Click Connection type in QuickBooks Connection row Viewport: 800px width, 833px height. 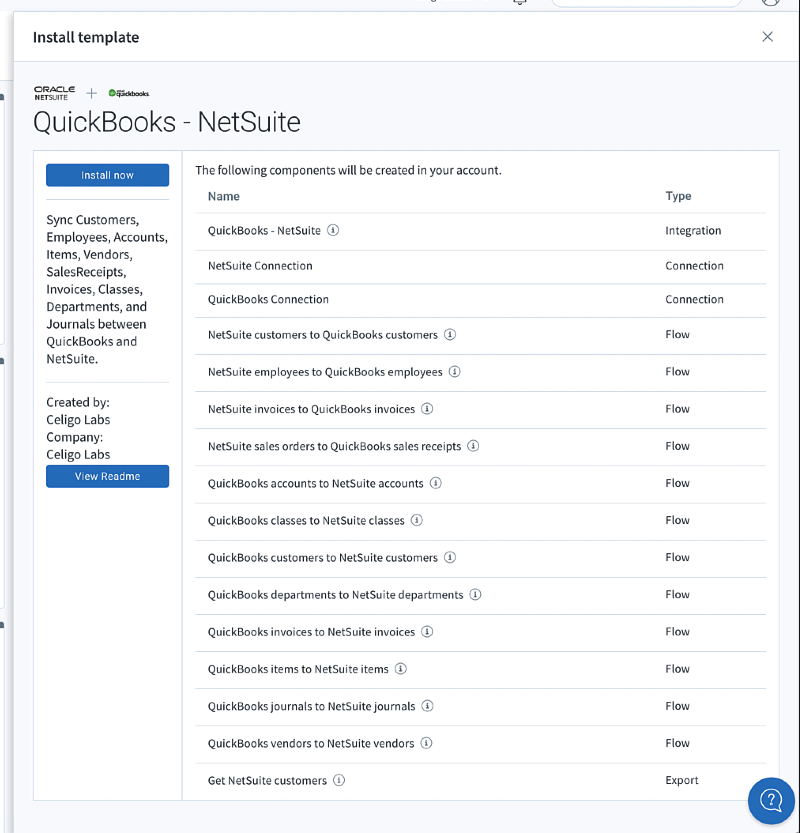coord(695,299)
